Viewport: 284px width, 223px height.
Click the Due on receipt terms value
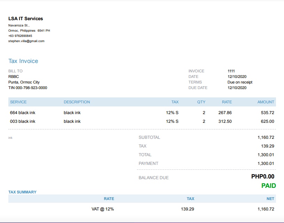pyautogui.click(x=240, y=82)
